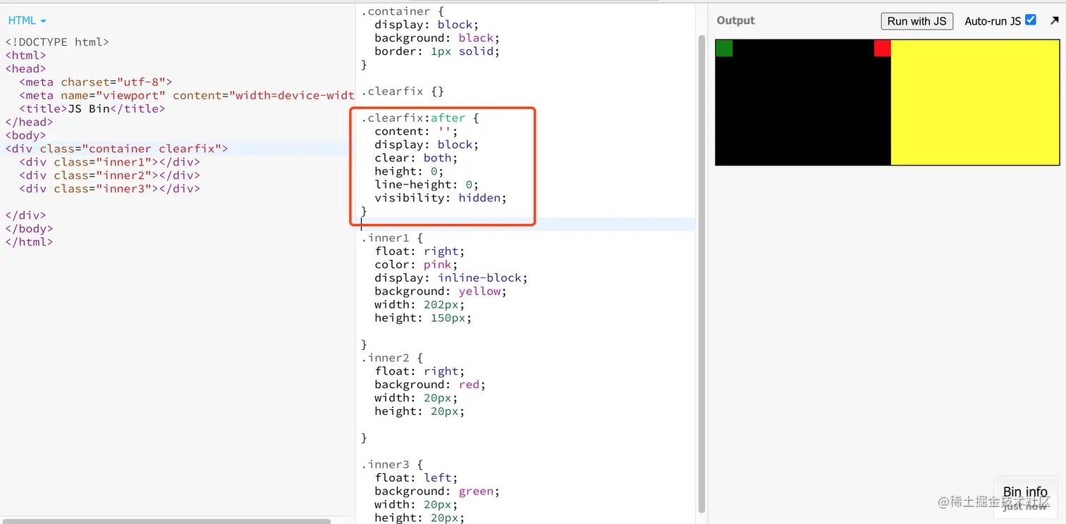Click the div class="inner3" line
Screen dimensions: 1066x524
[109, 189]
